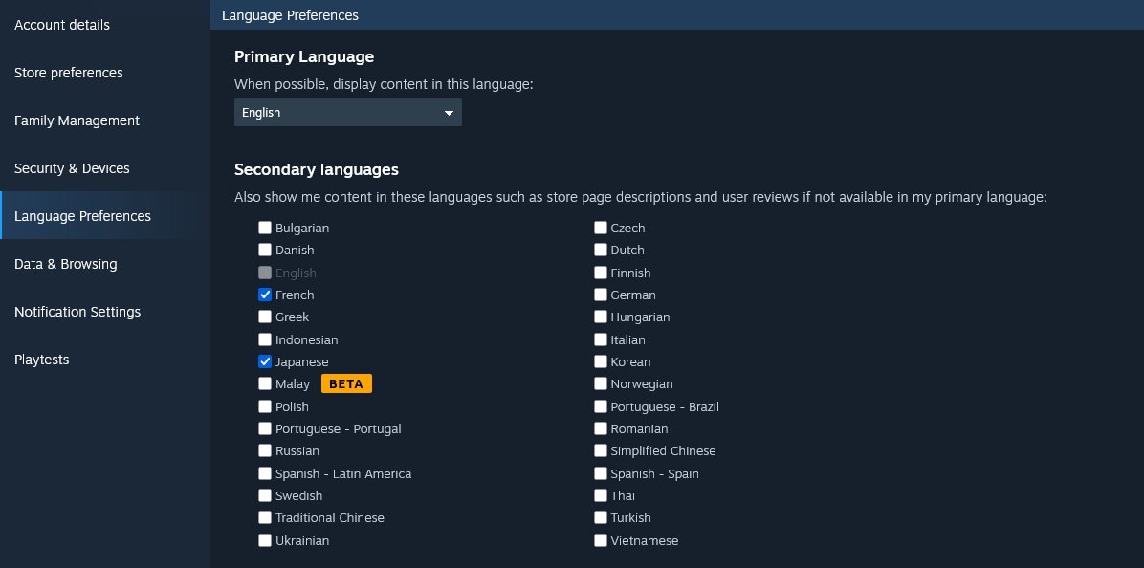Open the Primary Language dropdown

pyautogui.click(x=347, y=112)
